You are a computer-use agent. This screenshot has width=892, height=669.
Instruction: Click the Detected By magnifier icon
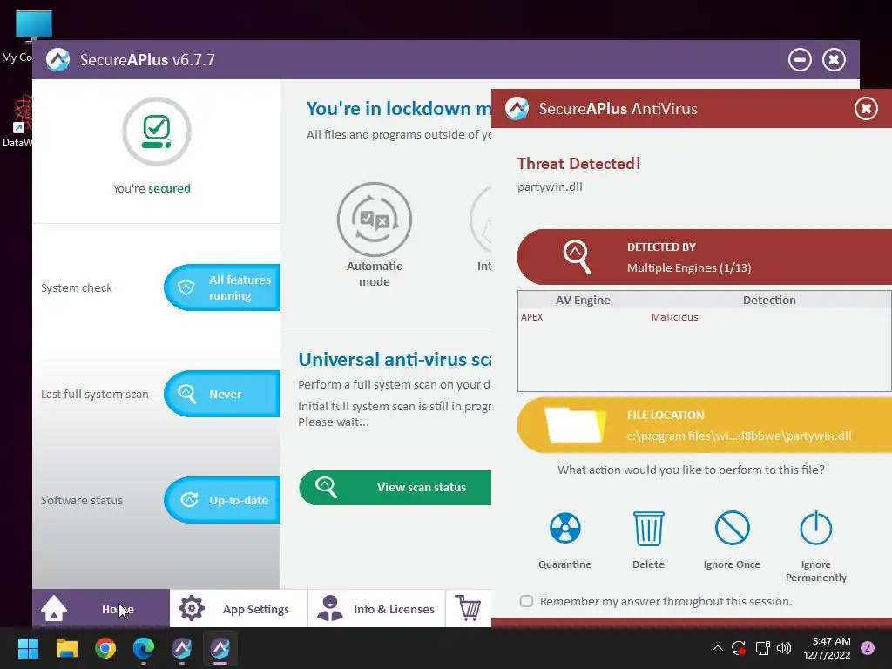point(577,257)
